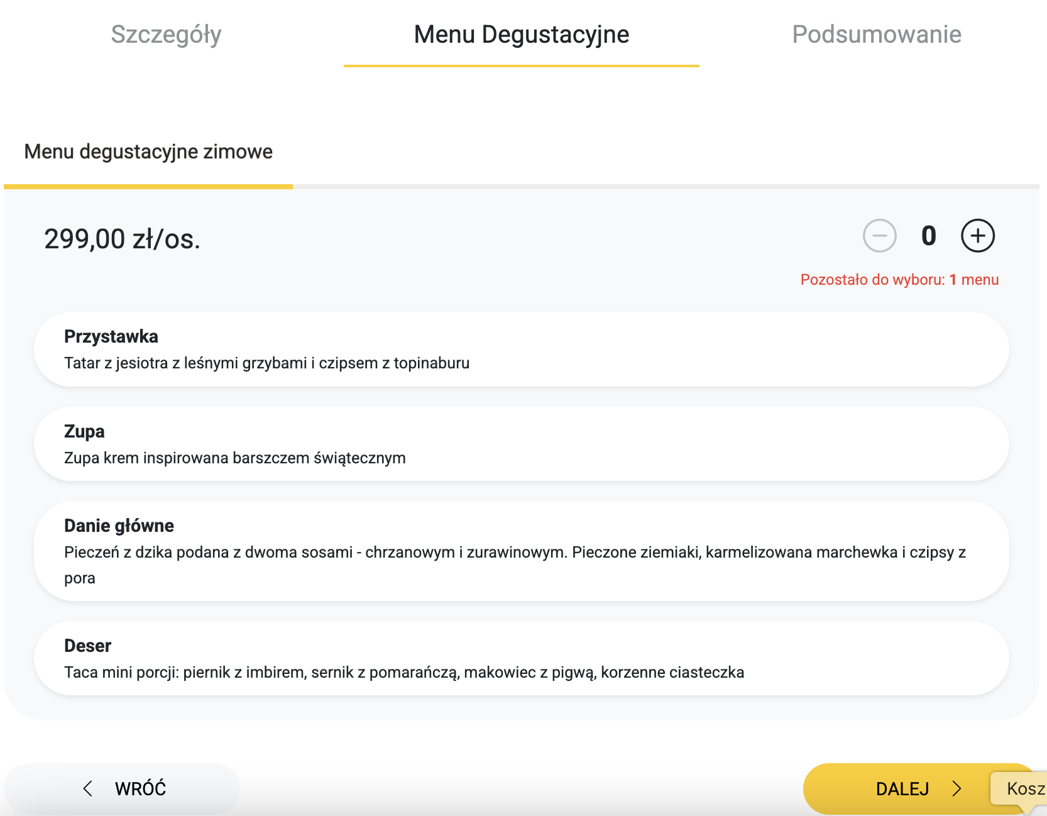Click the 299,00 zł/os. price
Screen dimensions: 1047x816
click(122, 239)
